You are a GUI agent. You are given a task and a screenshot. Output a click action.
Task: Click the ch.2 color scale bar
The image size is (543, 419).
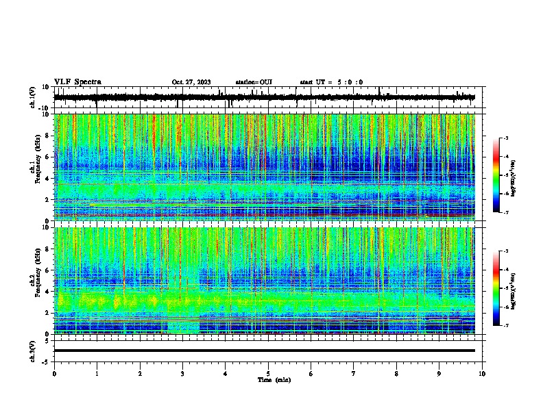pos(496,288)
